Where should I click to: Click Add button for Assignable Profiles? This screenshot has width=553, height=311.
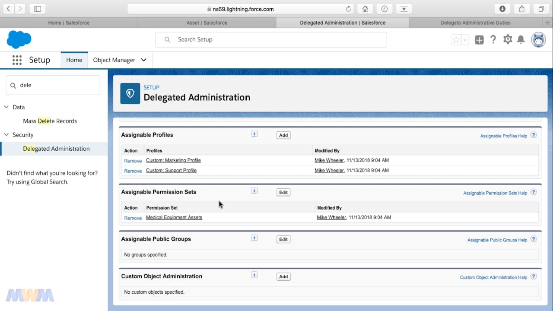tap(283, 135)
